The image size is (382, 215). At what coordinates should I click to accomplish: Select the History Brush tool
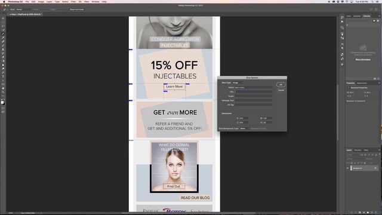[3, 53]
